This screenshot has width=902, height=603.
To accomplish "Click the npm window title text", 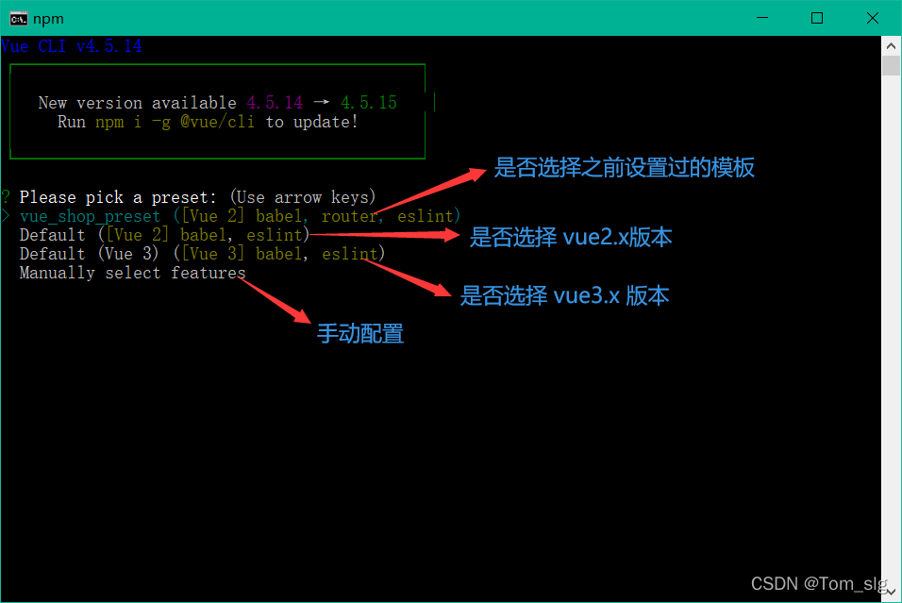I will pyautogui.click(x=48, y=19).
